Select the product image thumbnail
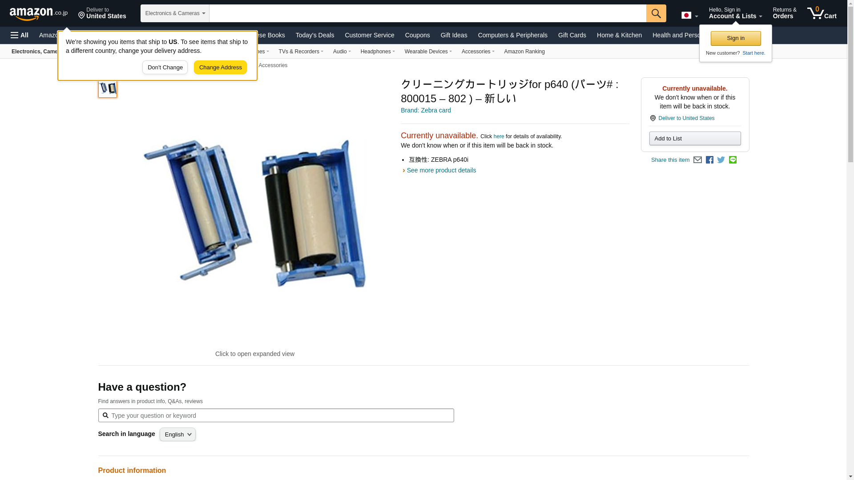 point(108,88)
